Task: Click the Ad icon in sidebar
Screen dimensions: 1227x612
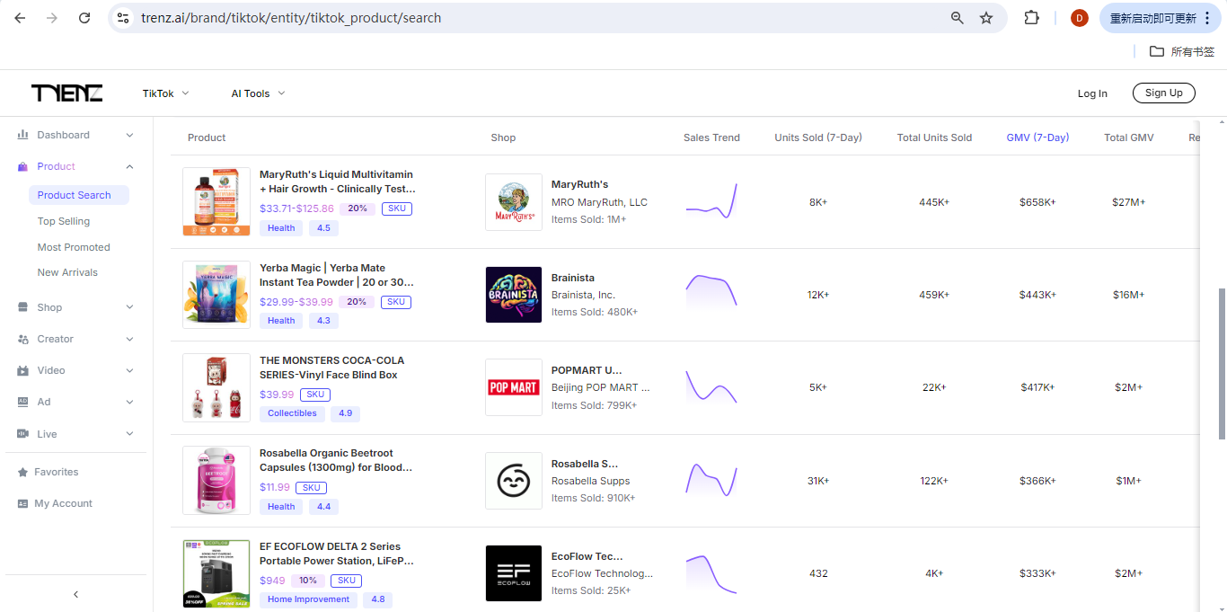Action: coord(23,402)
